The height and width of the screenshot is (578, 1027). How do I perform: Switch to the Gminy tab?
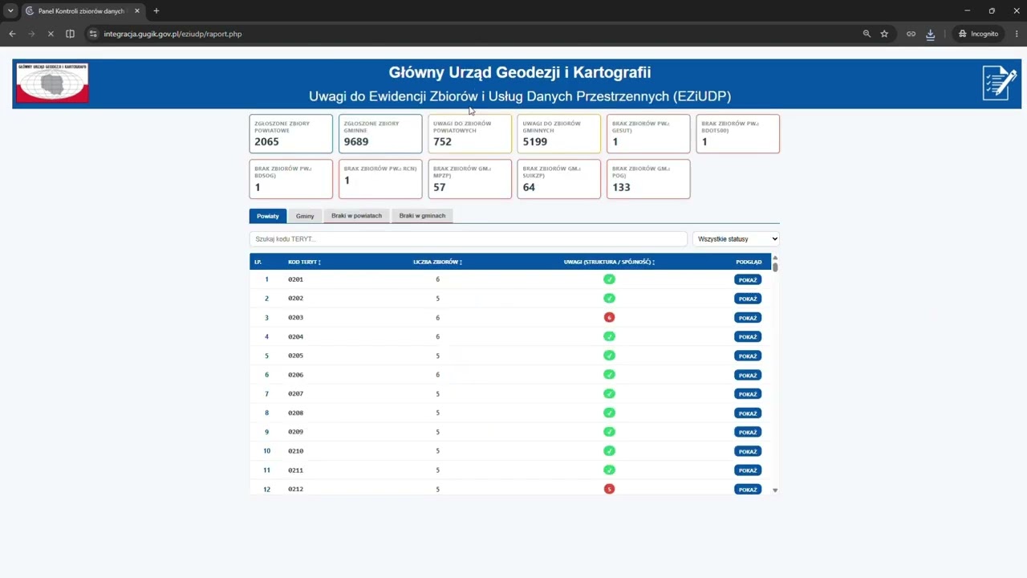(x=305, y=216)
